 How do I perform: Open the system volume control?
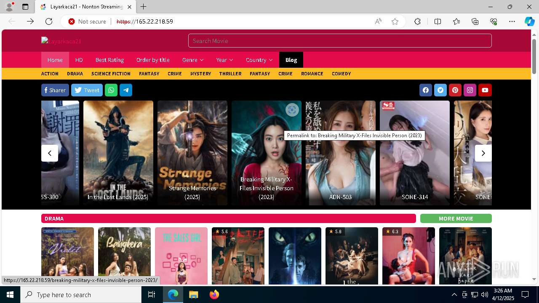pyautogui.click(x=485, y=295)
